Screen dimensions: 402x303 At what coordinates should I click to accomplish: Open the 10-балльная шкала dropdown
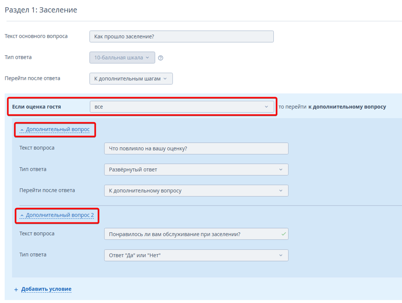coord(122,58)
